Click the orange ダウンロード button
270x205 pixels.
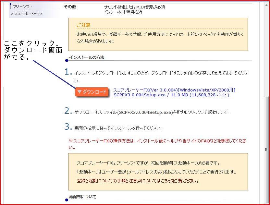coord(92,92)
